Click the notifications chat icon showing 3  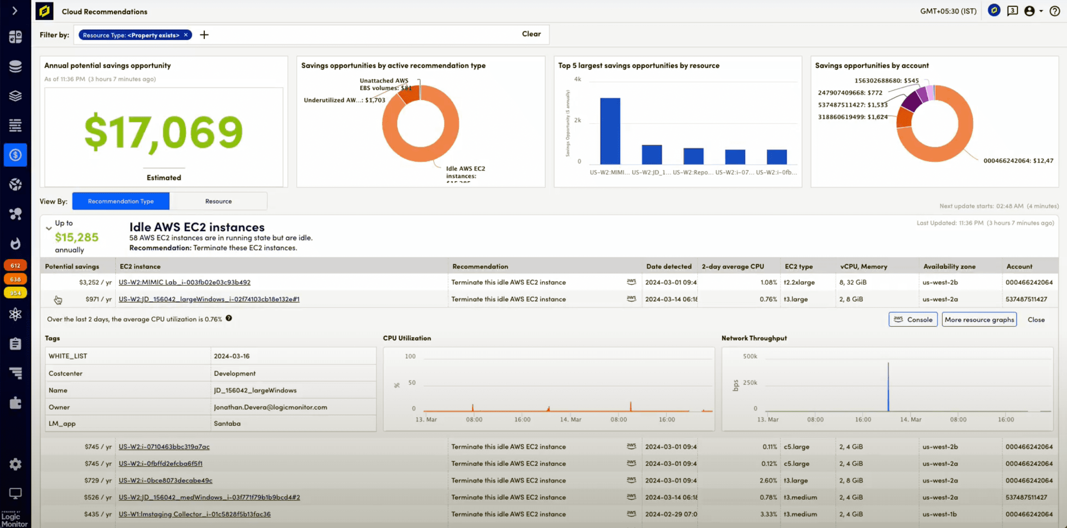click(x=1013, y=11)
